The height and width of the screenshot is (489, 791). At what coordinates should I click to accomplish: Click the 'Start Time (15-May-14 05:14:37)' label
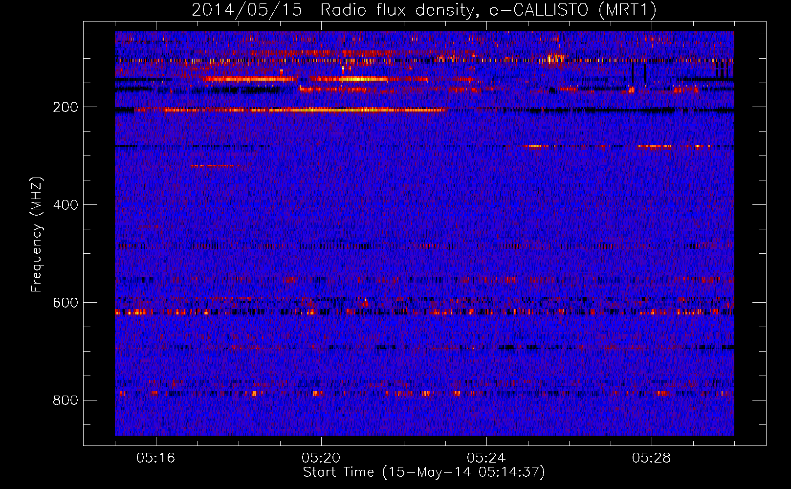tap(424, 472)
